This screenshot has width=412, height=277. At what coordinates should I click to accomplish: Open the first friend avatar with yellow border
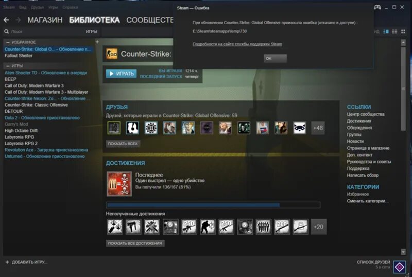[114, 128]
